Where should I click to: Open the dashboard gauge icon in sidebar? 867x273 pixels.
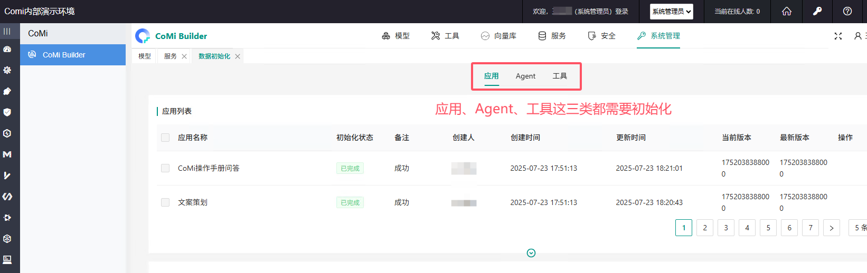tap(7, 49)
